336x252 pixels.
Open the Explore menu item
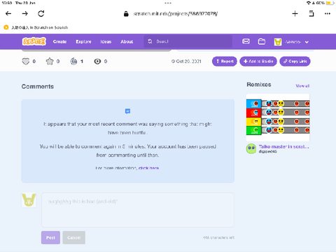[x=83, y=41]
